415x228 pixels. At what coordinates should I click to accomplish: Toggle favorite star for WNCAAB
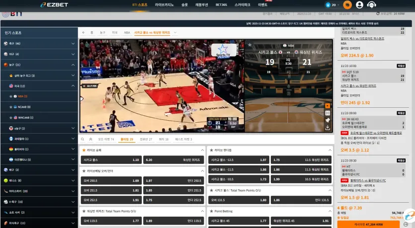11,117
